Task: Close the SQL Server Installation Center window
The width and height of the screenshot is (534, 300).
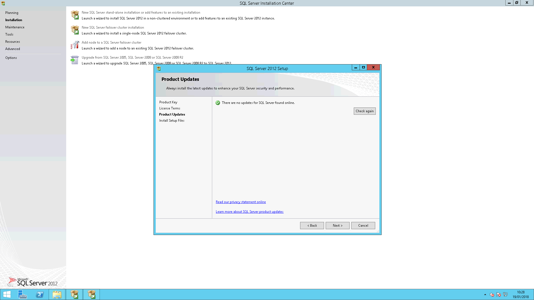Action: pyautogui.click(x=527, y=3)
